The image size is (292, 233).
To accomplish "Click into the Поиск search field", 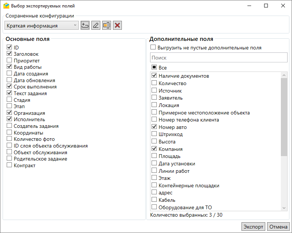I will [218, 58].
